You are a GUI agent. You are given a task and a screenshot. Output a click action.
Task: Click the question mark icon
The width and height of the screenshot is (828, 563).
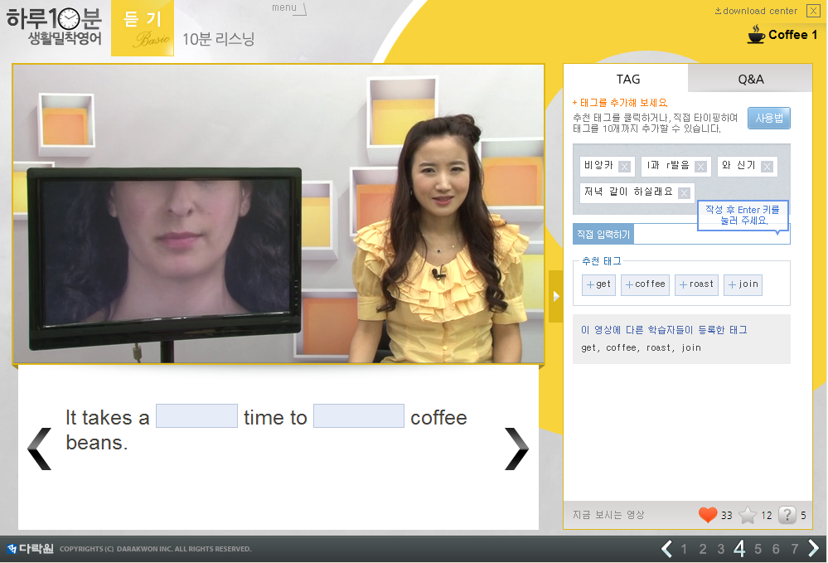click(787, 515)
